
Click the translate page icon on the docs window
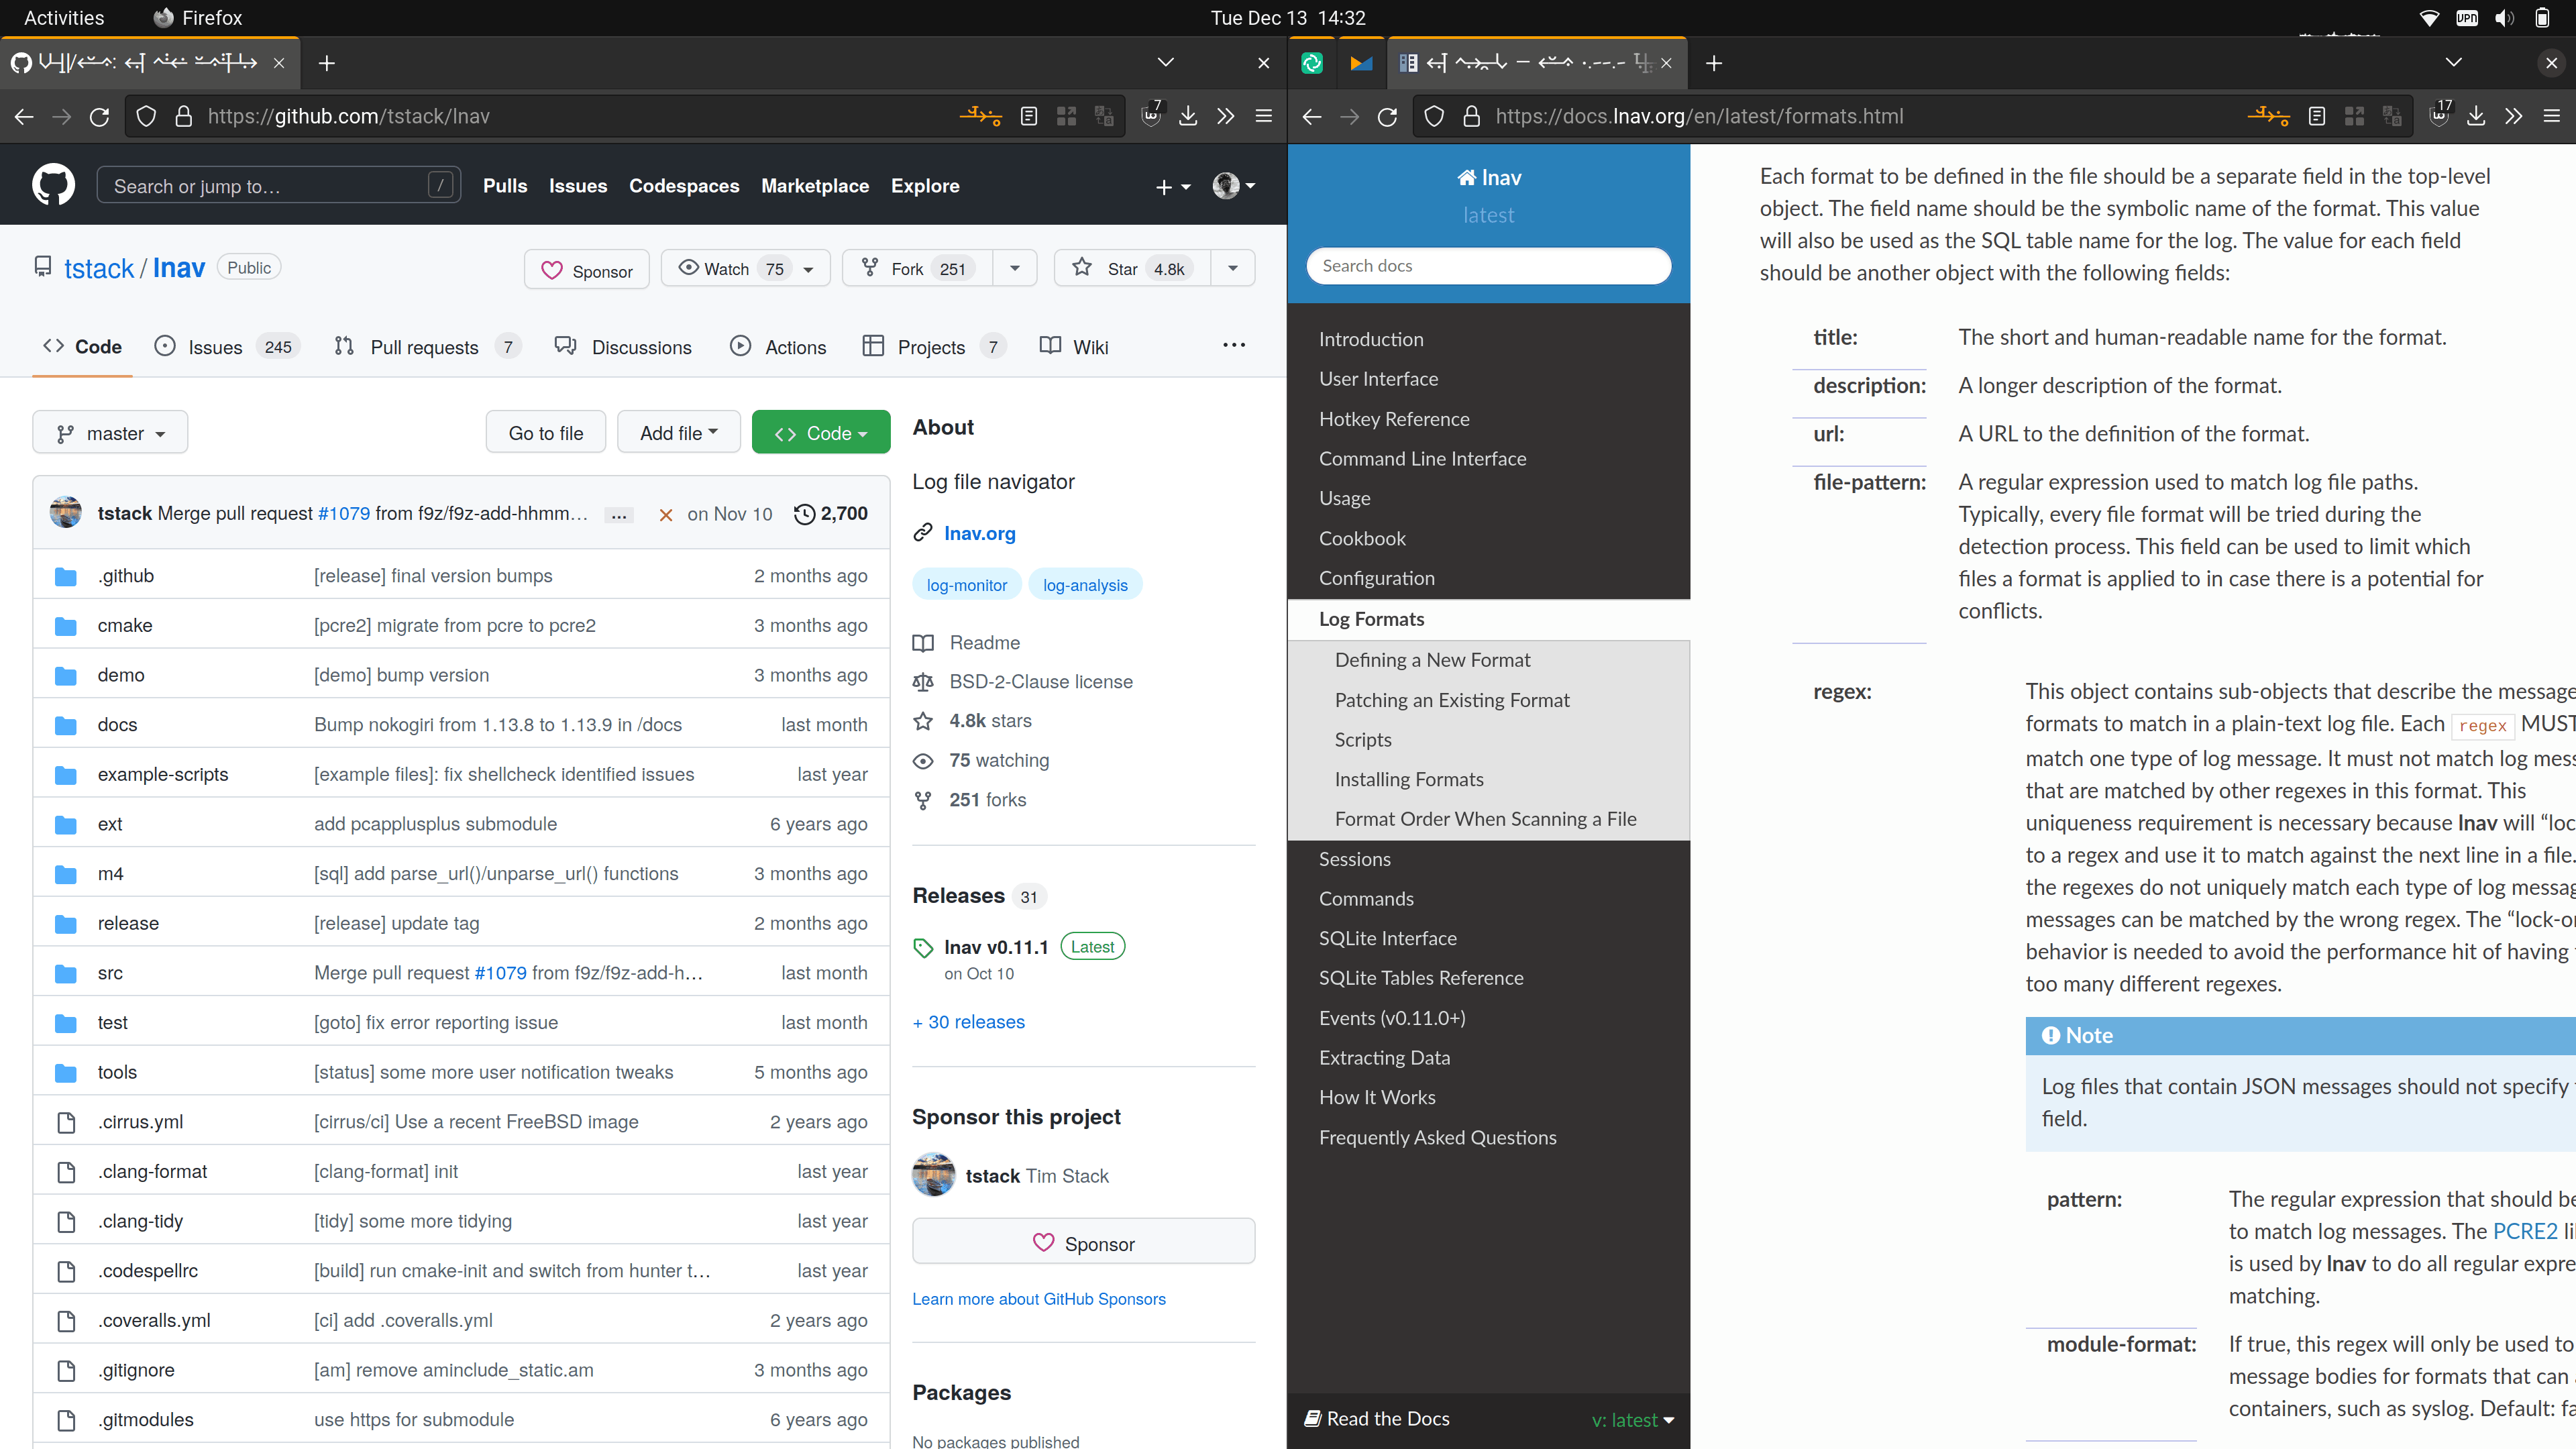(x=2392, y=116)
